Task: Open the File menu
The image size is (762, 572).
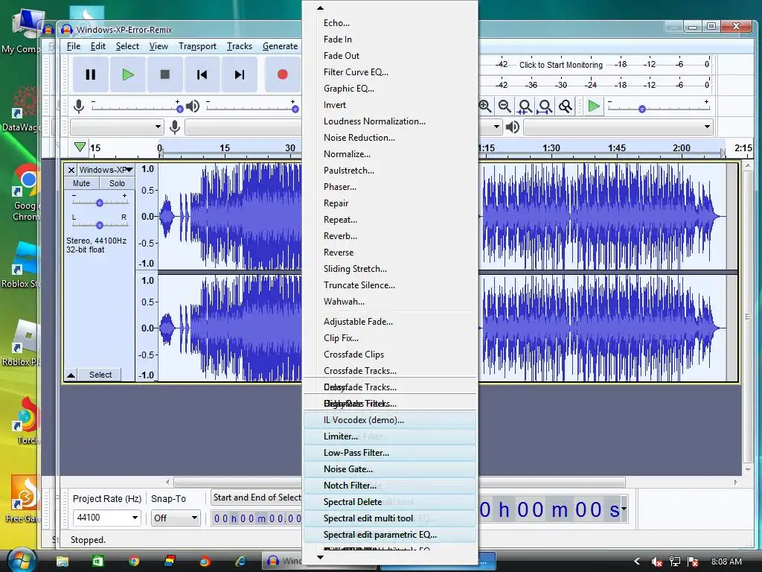Action: coord(74,46)
